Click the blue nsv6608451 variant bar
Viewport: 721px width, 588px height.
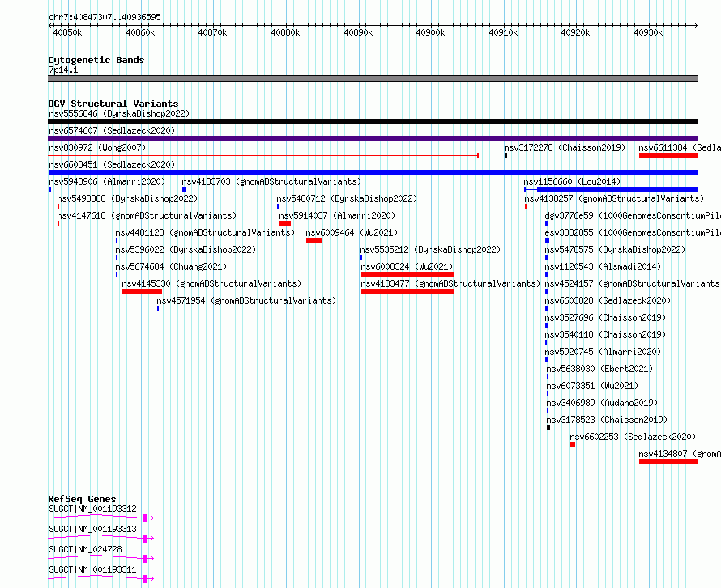(x=373, y=173)
